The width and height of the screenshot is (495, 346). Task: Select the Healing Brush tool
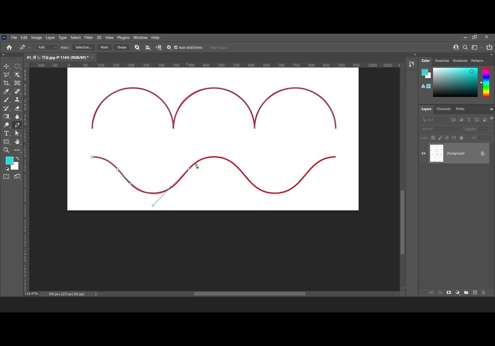click(17, 91)
